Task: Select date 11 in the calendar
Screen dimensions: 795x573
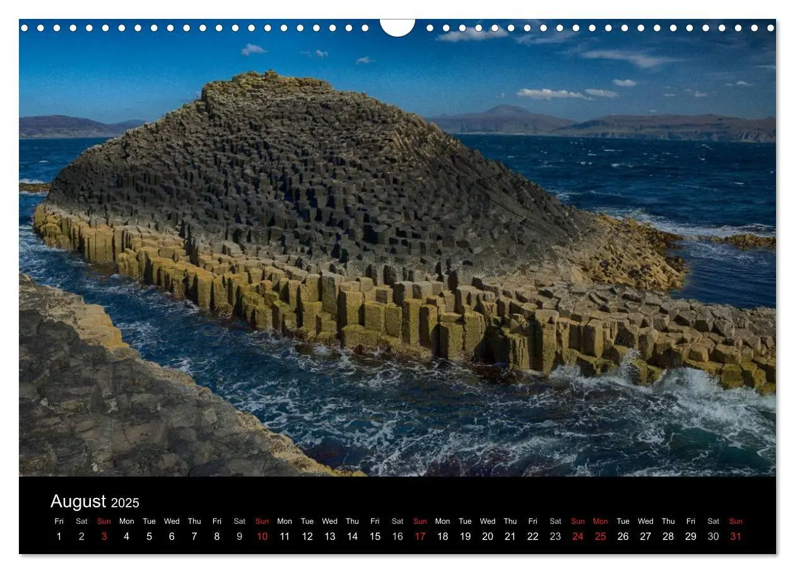Action: (285, 536)
